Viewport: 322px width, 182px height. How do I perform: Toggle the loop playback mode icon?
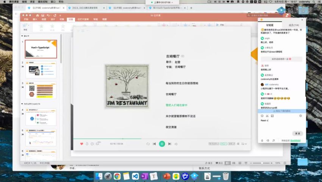[x=148, y=144]
